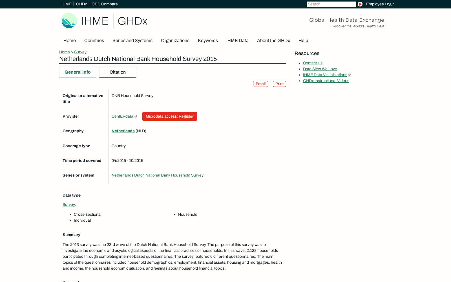
Task: Switch to the Citation tab
Action: (118, 72)
